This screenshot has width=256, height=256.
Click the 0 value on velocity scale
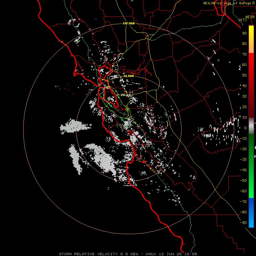pyautogui.click(x=245, y=128)
